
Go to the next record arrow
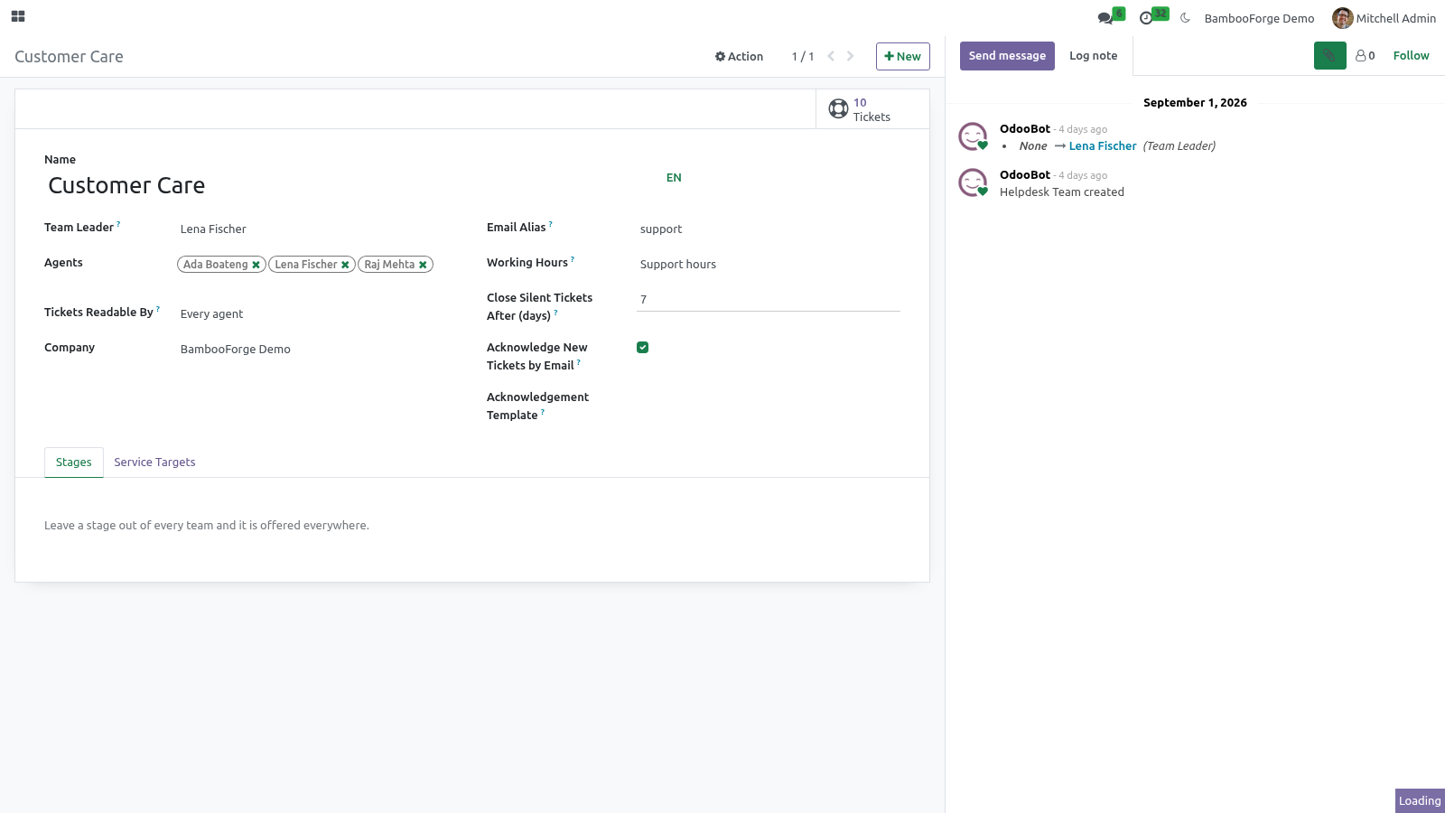pyautogui.click(x=850, y=56)
